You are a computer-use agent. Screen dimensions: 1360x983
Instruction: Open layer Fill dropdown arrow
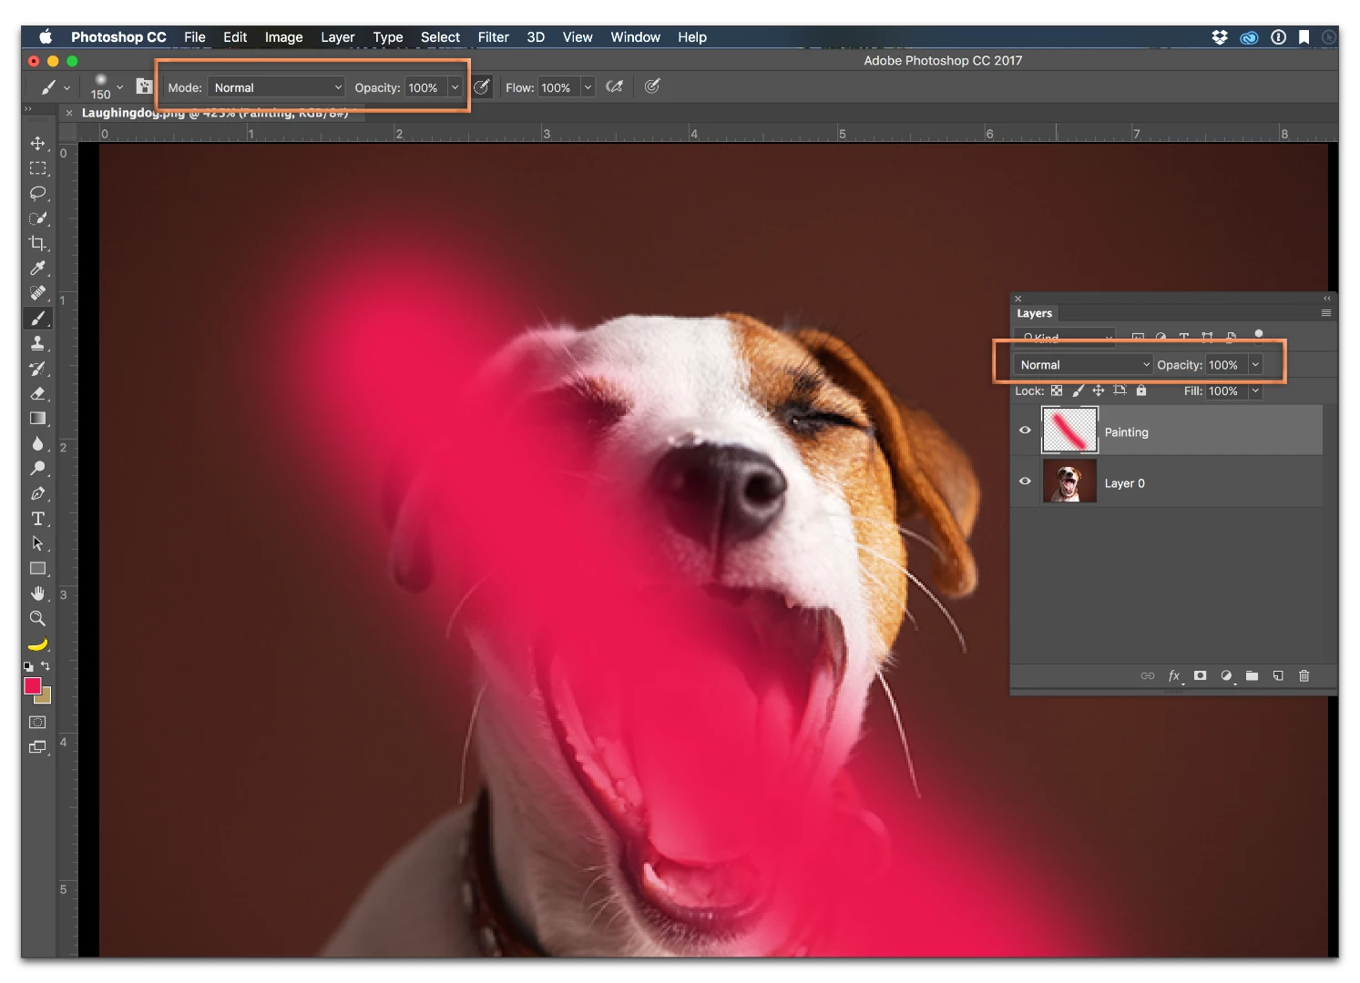coord(1255,390)
